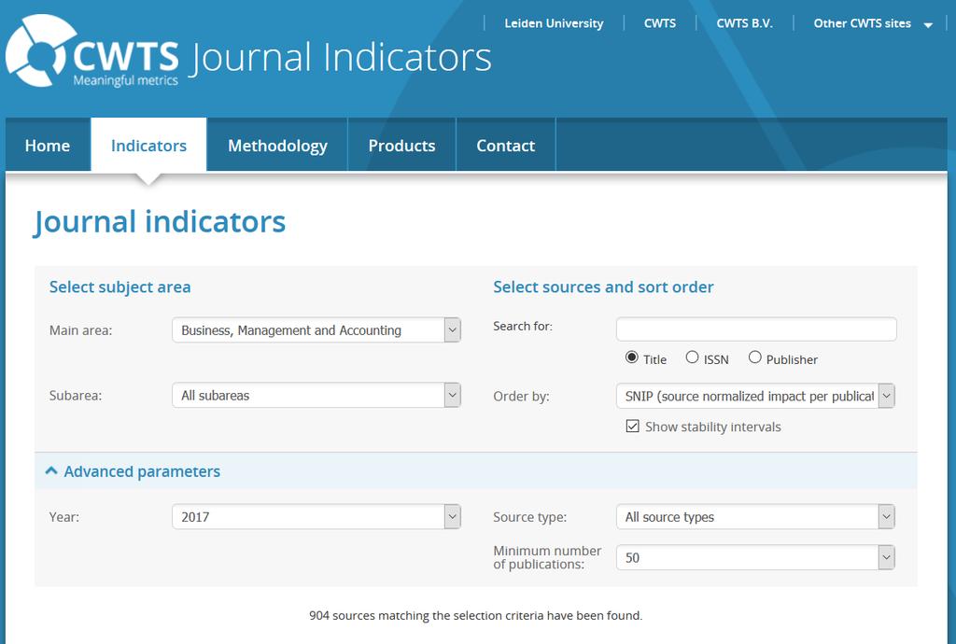Click the Source type label
Screen dimensions: 956x644
(530, 517)
